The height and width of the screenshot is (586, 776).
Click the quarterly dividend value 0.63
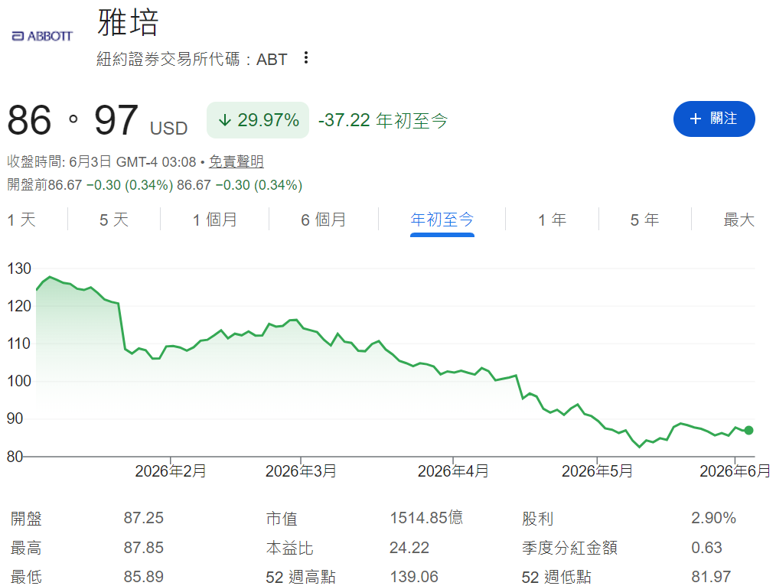(x=706, y=548)
